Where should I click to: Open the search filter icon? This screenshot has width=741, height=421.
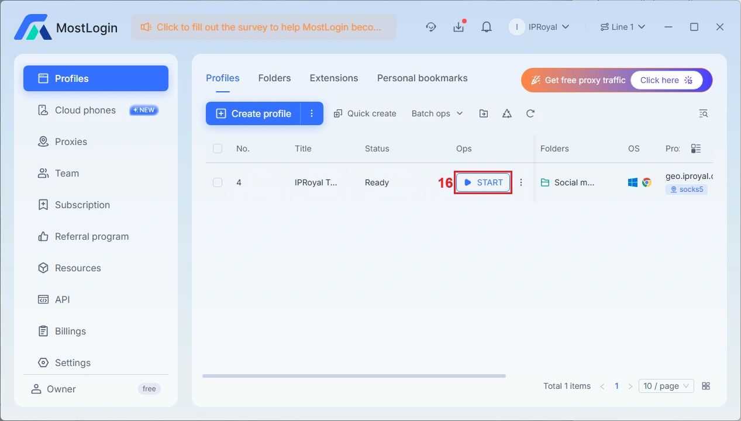point(704,113)
